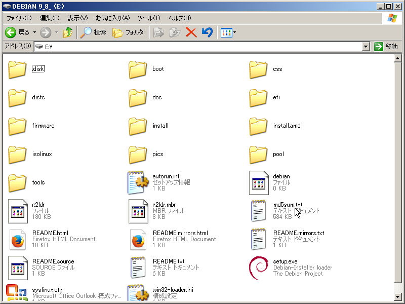This screenshot has height=304, width=405.
Task: Expand the address bar dropdown arrow
Action: click(366, 47)
